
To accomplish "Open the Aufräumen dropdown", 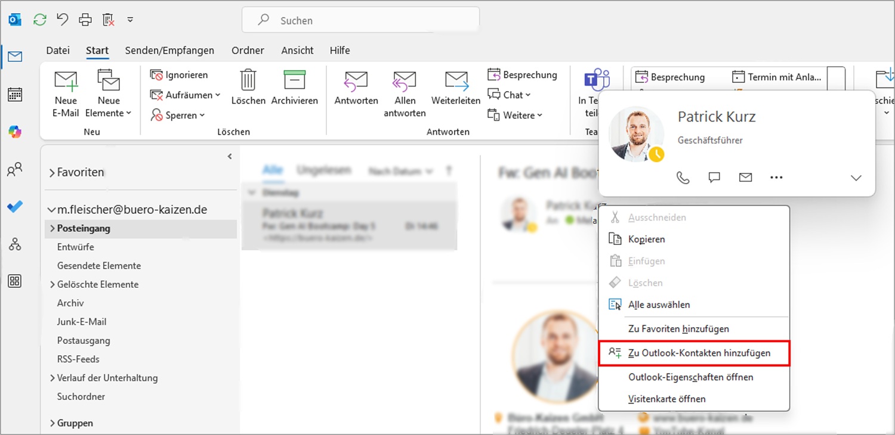I will [x=185, y=95].
